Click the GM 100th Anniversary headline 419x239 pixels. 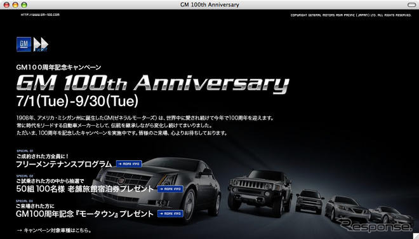point(153,84)
